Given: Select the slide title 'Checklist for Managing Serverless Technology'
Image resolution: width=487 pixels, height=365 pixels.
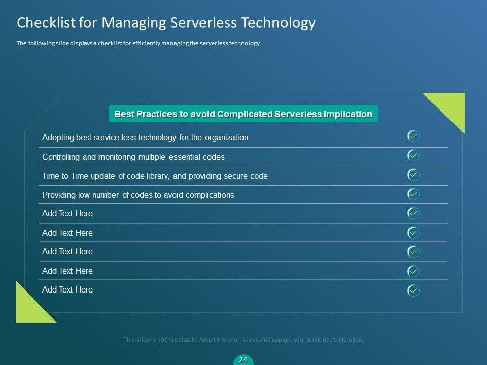Looking at the screenshot, I should click(166, 23).
